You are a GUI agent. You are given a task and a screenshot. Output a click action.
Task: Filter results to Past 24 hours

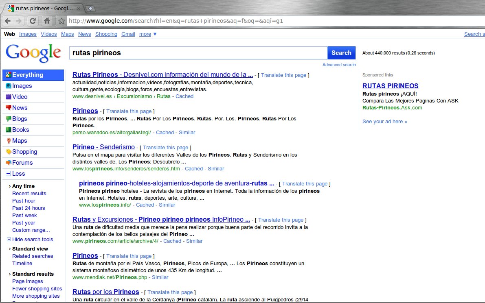pyautogui.click(x=29, y=208)
